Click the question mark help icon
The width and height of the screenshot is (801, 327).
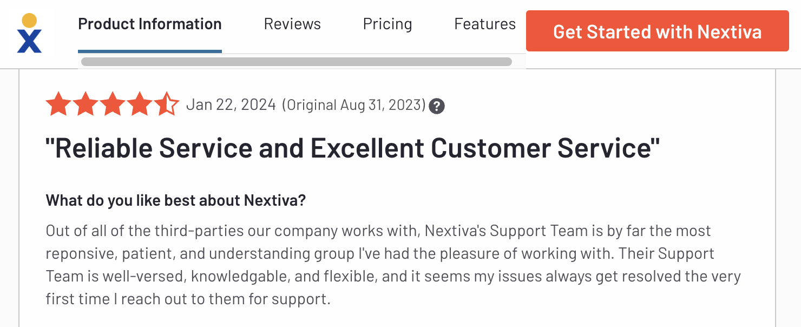tap(437, 106)
